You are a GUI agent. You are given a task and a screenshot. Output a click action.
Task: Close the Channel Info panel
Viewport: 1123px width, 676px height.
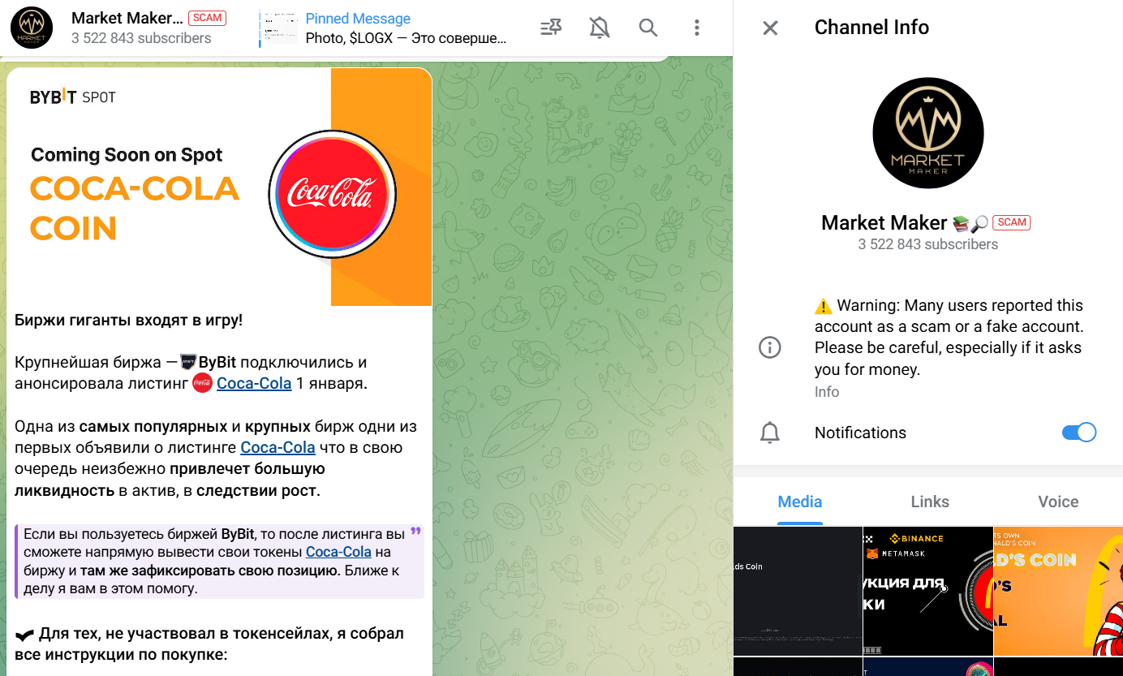click(770, 28)
